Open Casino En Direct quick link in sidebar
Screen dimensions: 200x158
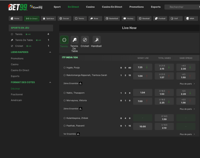click(x=20, y=70)
